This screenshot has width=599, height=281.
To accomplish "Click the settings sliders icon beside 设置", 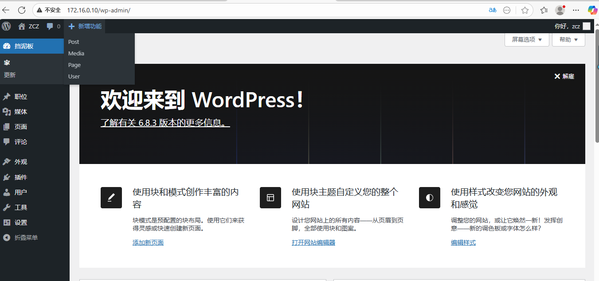I will point(7,222).
